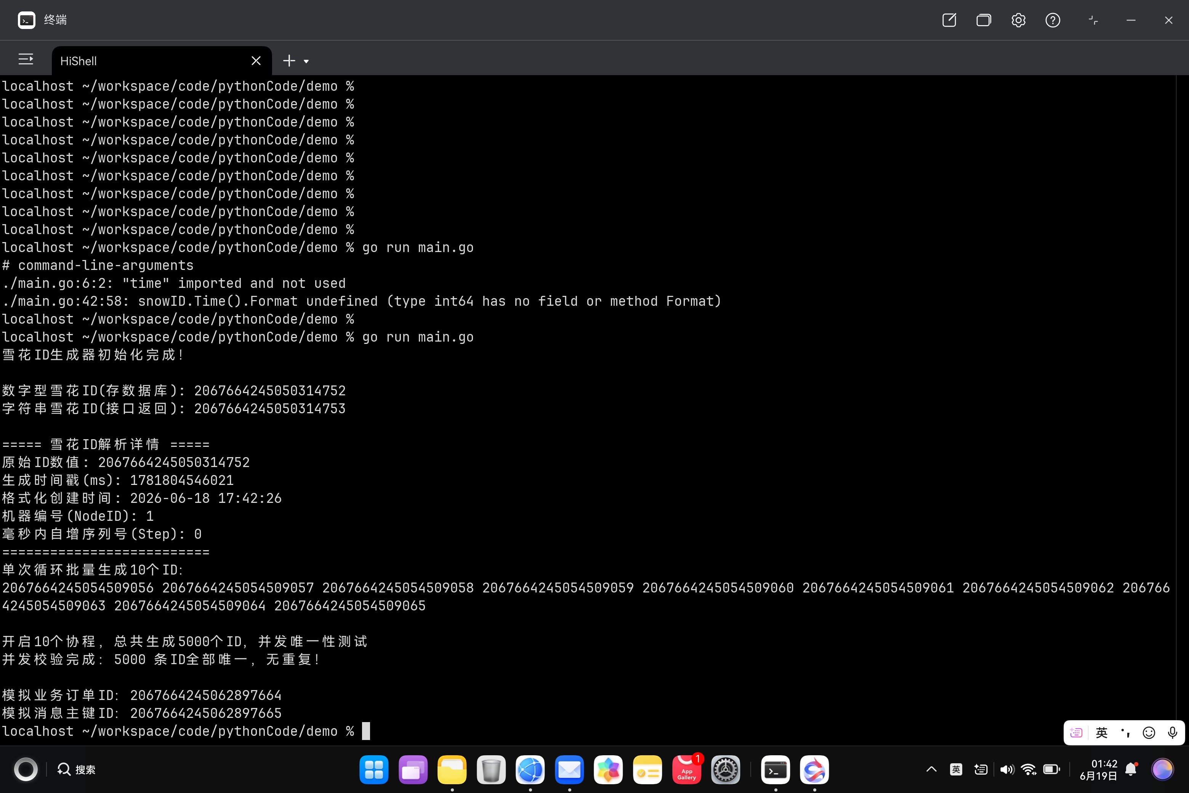Click the 机器编号(NodeID): 1 line
Screen dimensions: 1189x793
point(78,516)
